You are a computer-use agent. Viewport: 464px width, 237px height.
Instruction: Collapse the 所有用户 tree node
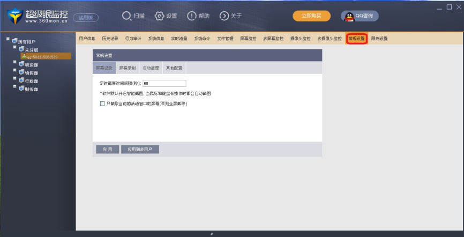pos(8,39)
